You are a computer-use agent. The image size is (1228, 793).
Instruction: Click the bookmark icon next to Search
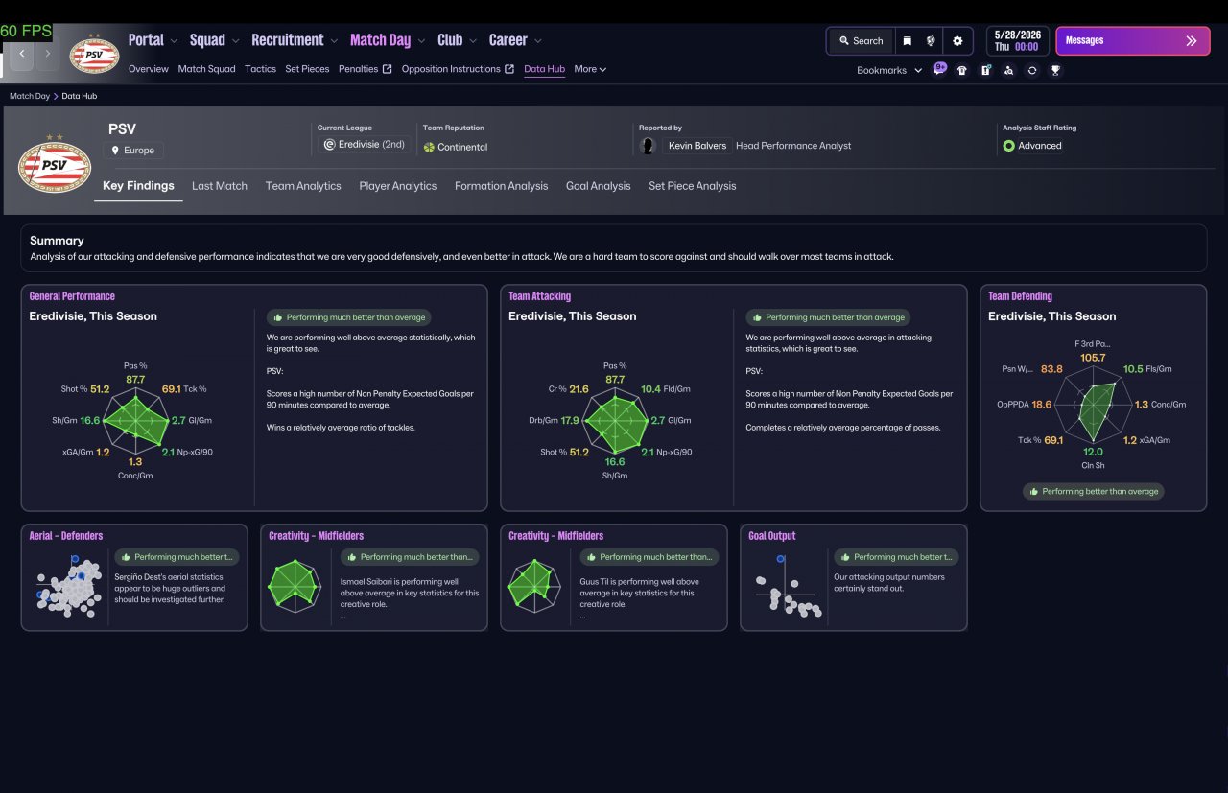(907, 41)
